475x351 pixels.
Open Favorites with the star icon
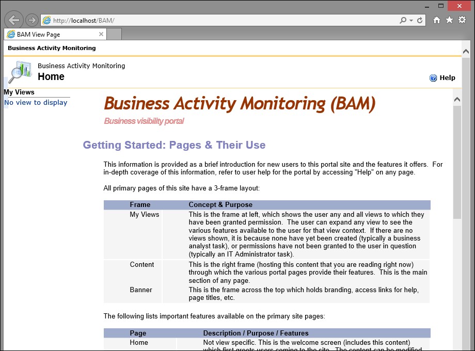pos(449,20)
